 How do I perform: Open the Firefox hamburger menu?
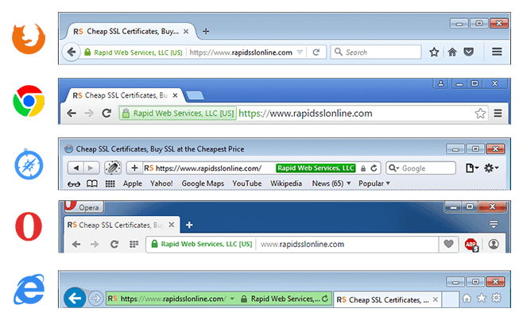pyautogui.click(x=497, y=52)
